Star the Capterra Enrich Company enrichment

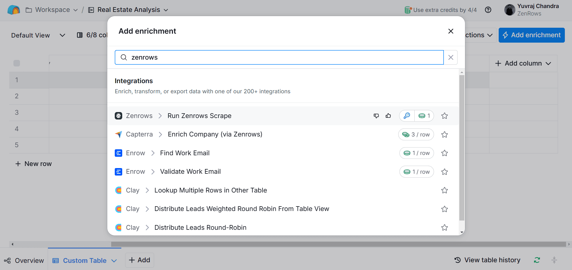point(444,134)
